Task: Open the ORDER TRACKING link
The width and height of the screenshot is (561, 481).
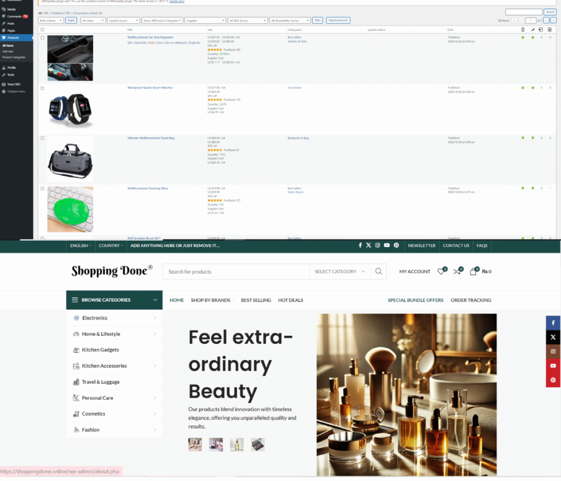Action: tap(471, 300)
